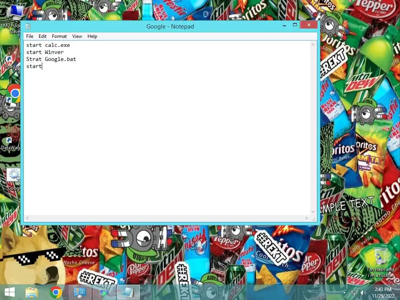The image size is (400, 300).
Task: Select the Google batch file desktop icon
Action: point(13,180)
